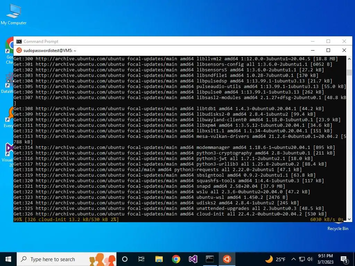The image size is (355, 266).
Task: Click the Get:322 wslu line
Action: [x=162, y=192]
